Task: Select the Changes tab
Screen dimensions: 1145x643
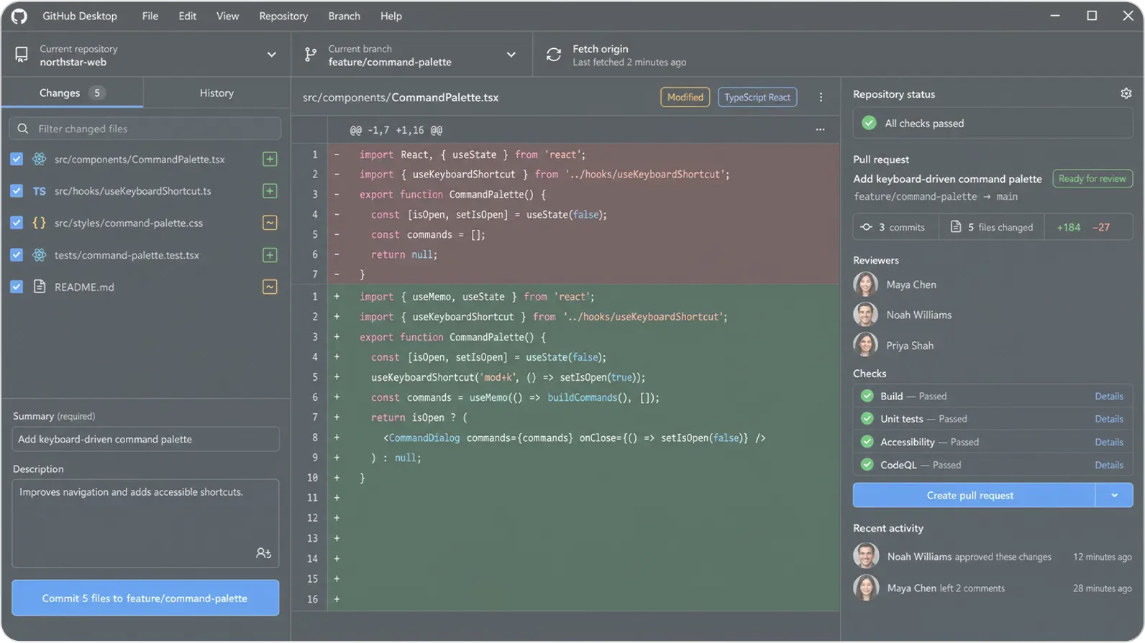Action: click(72, 93)
